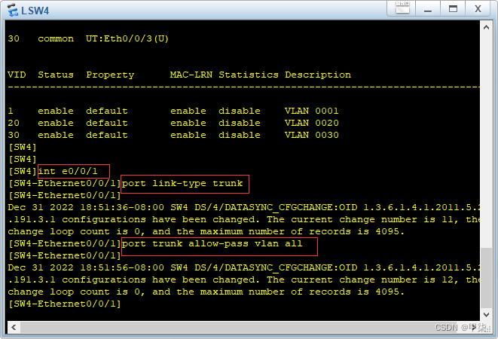Image resolution: width=498 pixels, height=339 pixels.
Task: Click the 'LSW4' window title text
Action: tap(35, 11)
